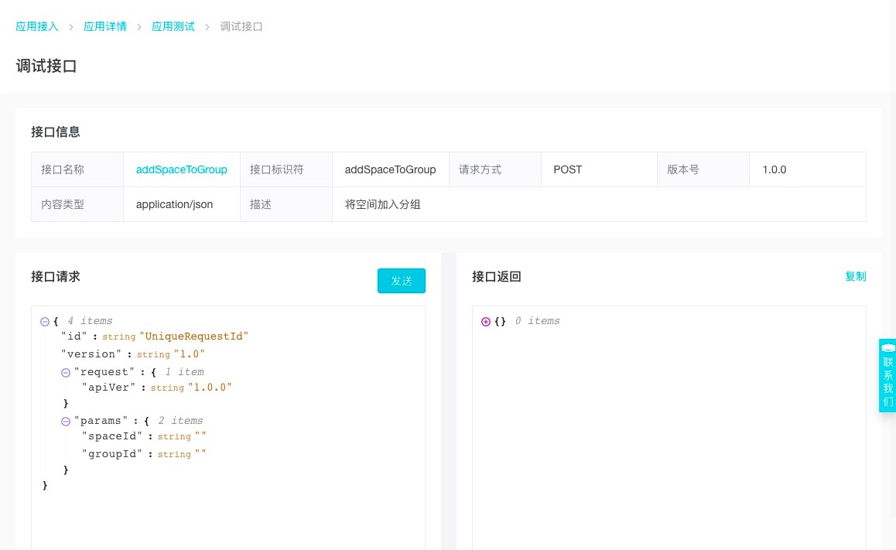
Task: Select the "spaceId" key
Action: [x=112, y=436]
